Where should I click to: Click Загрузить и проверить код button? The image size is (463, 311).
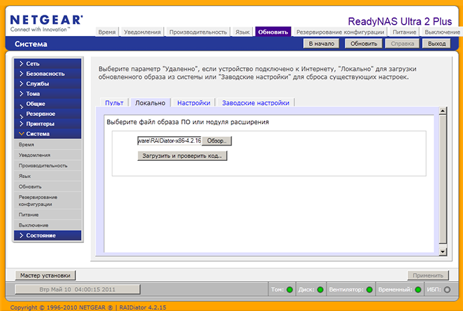click(x=182, y=155)
